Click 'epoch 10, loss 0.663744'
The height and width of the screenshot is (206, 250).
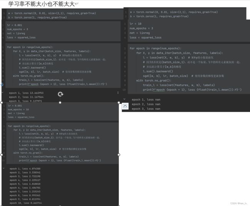click(x=26, y=203)
